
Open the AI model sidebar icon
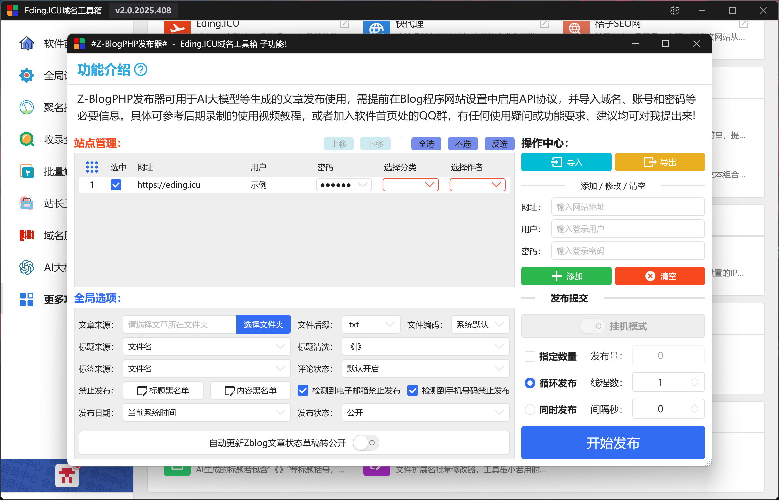(27, 267)
